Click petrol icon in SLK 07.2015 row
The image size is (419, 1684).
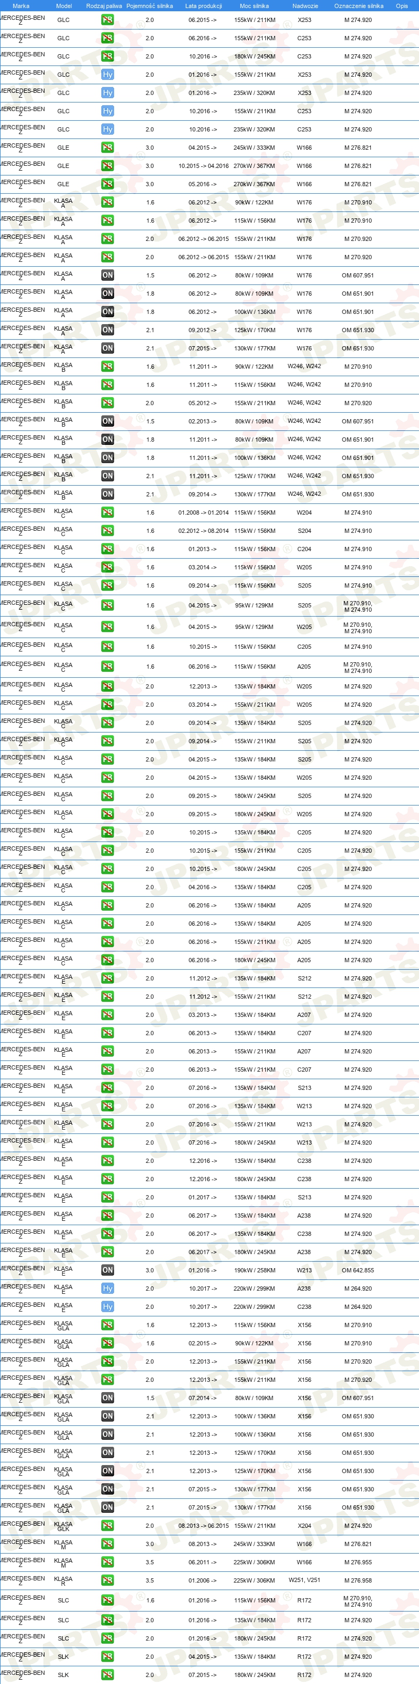(x=108, y=1675)
